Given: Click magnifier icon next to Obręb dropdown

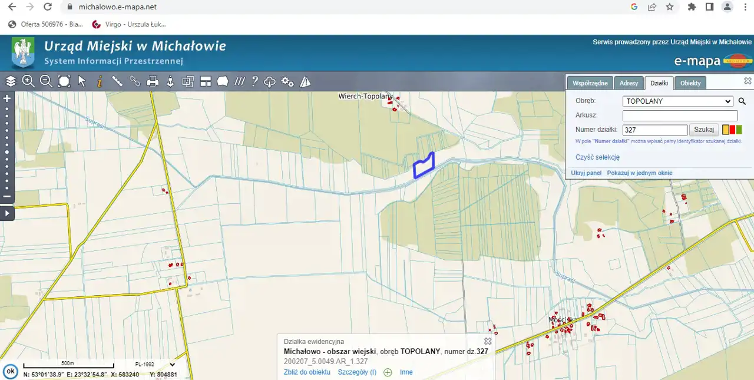Looking at the screenshot, I should pos(742,101).
